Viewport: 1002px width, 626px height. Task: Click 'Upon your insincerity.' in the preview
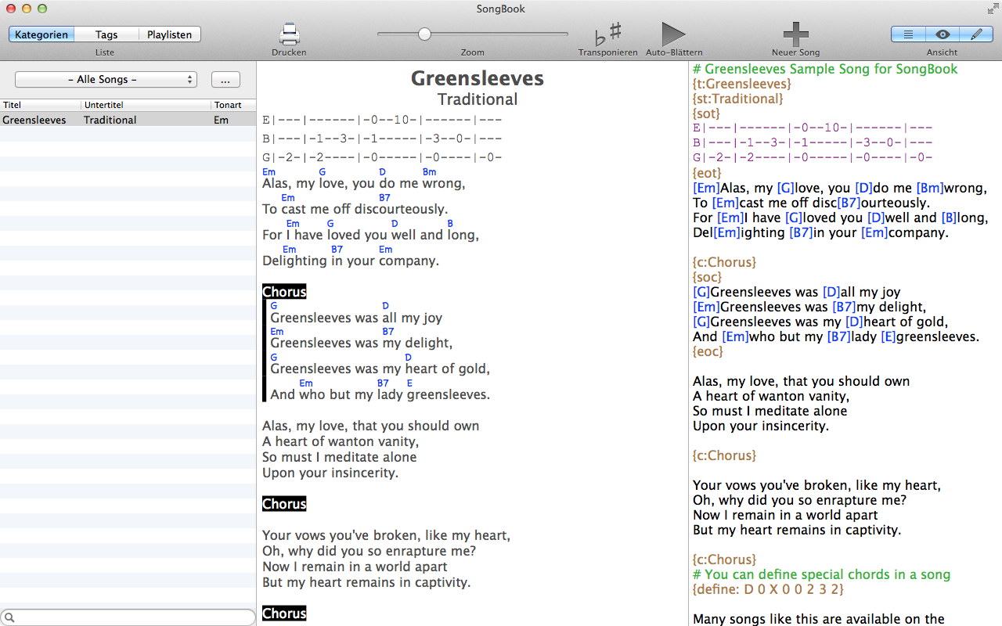click(330, 473)
